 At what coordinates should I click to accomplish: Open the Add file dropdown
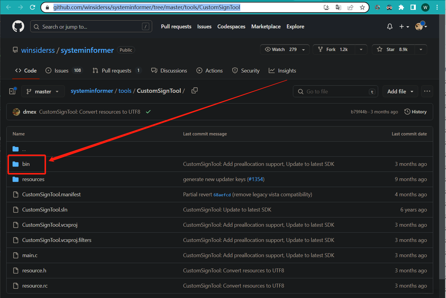pos(400,92)
